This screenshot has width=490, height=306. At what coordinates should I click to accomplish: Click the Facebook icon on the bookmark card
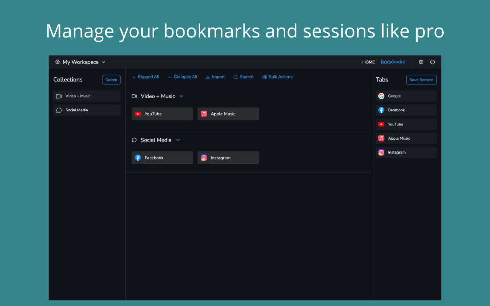[138, 158]
